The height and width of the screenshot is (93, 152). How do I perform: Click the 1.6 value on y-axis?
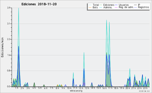coord(9,55)
